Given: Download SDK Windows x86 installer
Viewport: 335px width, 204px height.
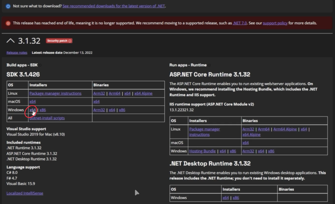Looking at the screenshot, I should (x=43, y=110).
